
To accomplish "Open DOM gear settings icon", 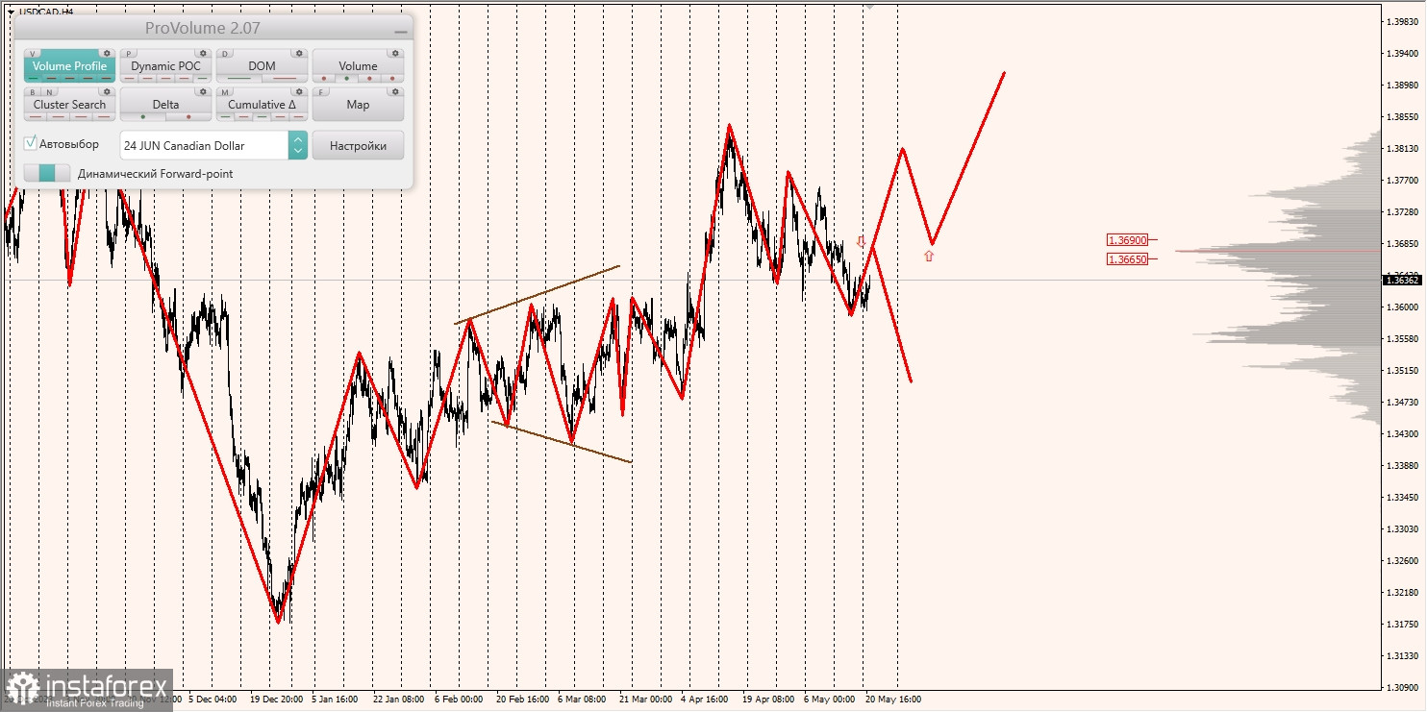I will point(299,53).
